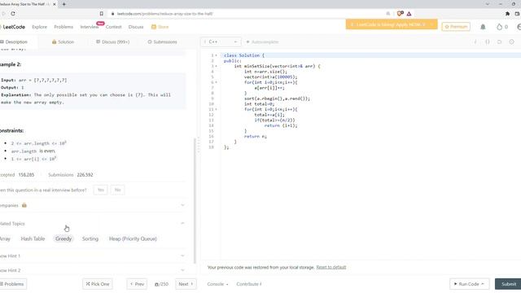Open the Brave shields icon
Viewport: 521px width, 293px height.
(400, 14)
